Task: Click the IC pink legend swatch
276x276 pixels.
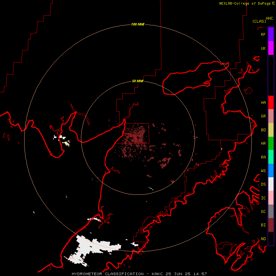Action: 271,198
